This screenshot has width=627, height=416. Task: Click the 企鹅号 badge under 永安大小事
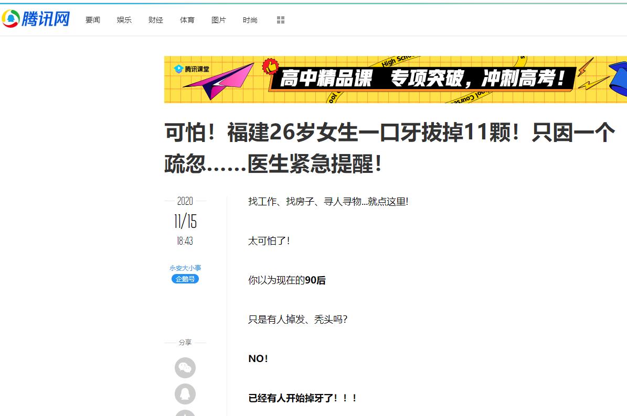pos(185,279)
